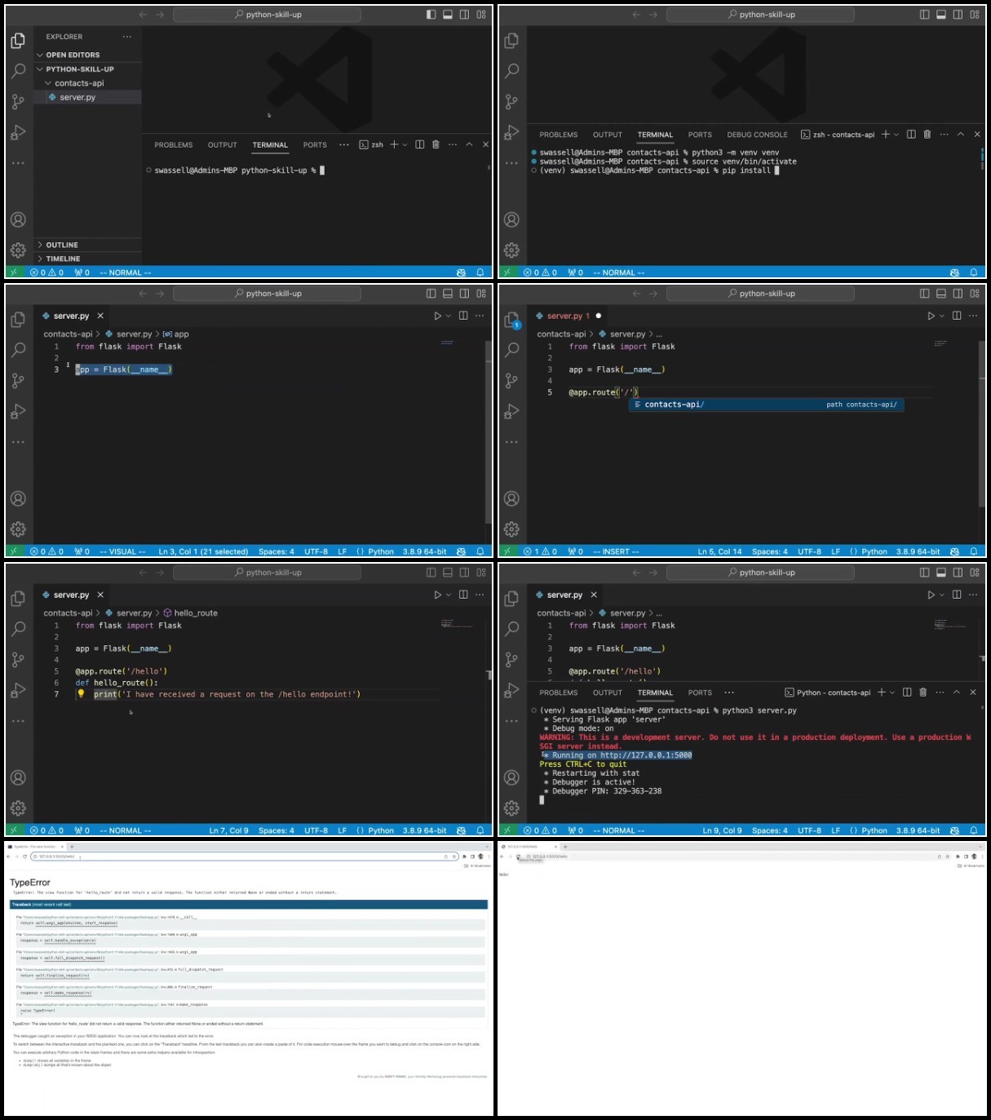Image resolution: width=991 pixels, height=1120 pixels.
Task: Open DEBUG CONSOLE tab in pip install window
Action: pyautogui.click(x=758, y=135)
